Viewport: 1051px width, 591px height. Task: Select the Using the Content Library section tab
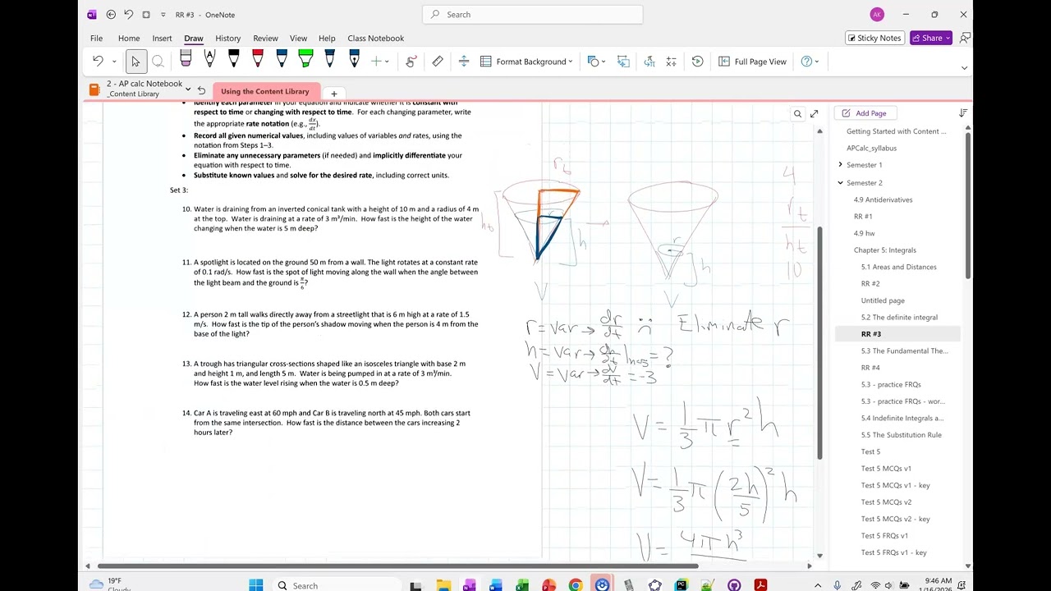(265, 91)
